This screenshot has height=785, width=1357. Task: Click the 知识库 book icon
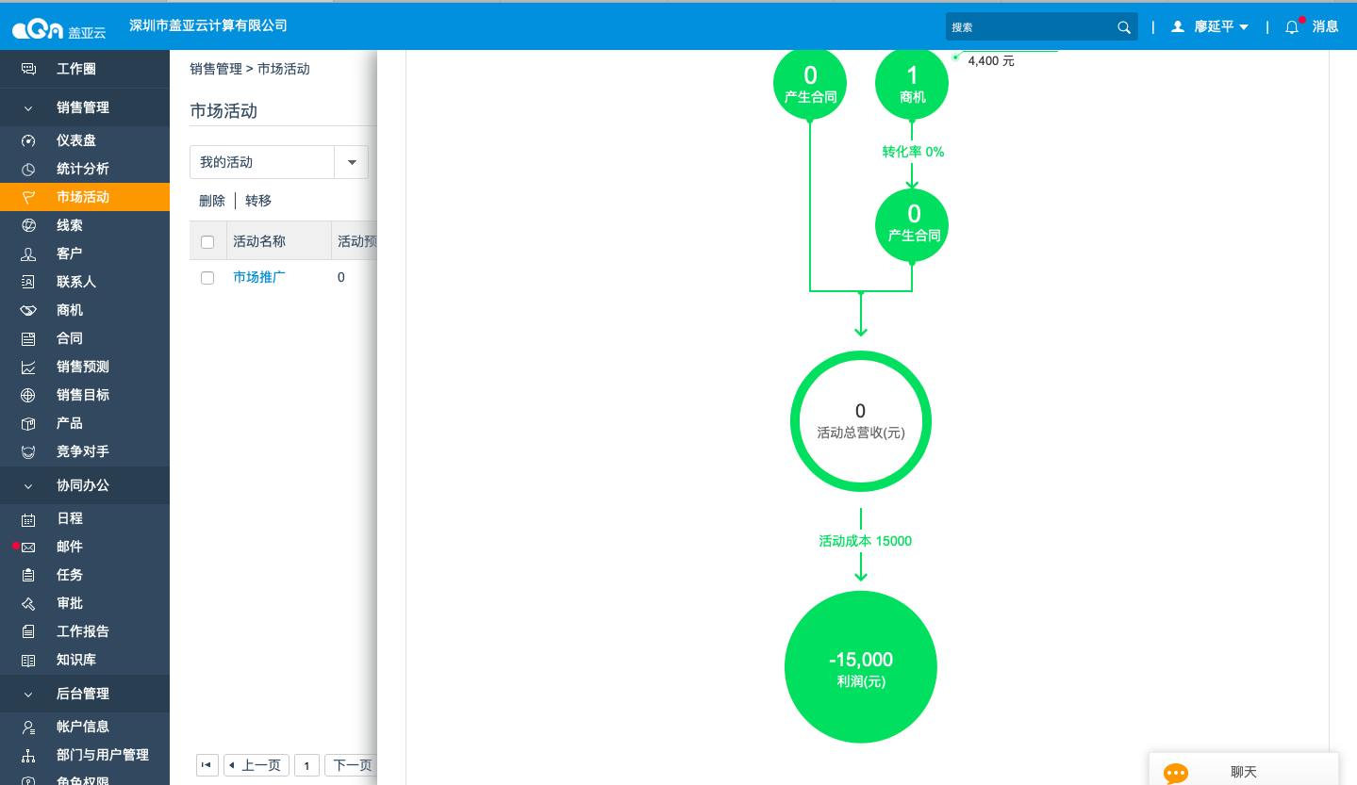point(28,660)
